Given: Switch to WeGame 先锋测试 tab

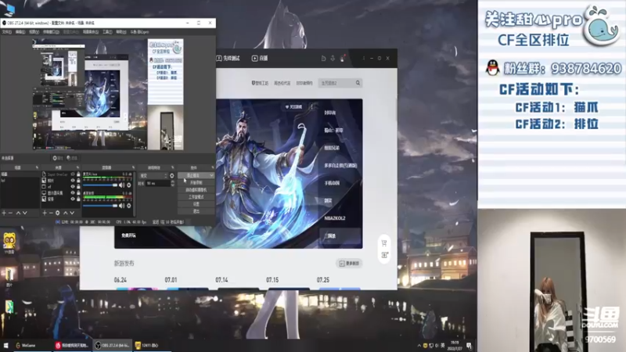Looking at the screenshot, I should (228, 58).
